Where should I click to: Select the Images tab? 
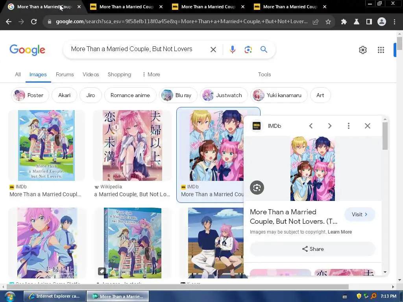click(x=38, y=74)
